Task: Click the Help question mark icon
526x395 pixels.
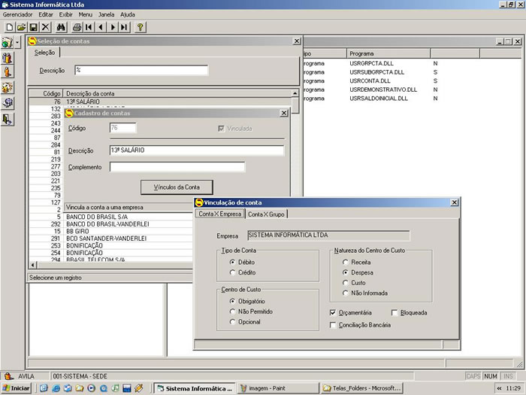Action: point(141,27)
